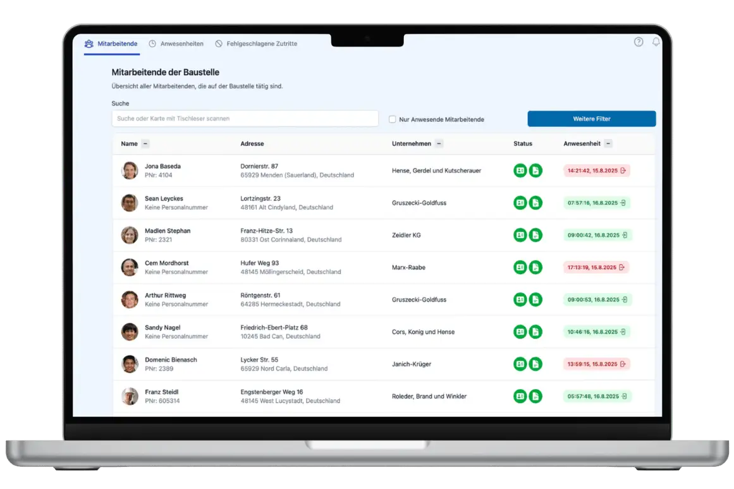Switch to the Anwesenheiten tab
This screenshot has width=734, height=489.
point(181,44)
